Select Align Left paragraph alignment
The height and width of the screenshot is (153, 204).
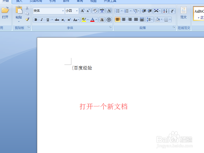pos(118,19)
